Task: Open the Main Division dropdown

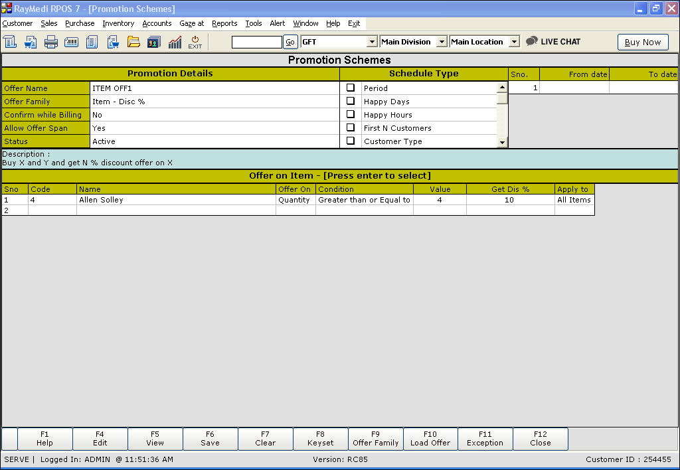Action: (442, 42)
